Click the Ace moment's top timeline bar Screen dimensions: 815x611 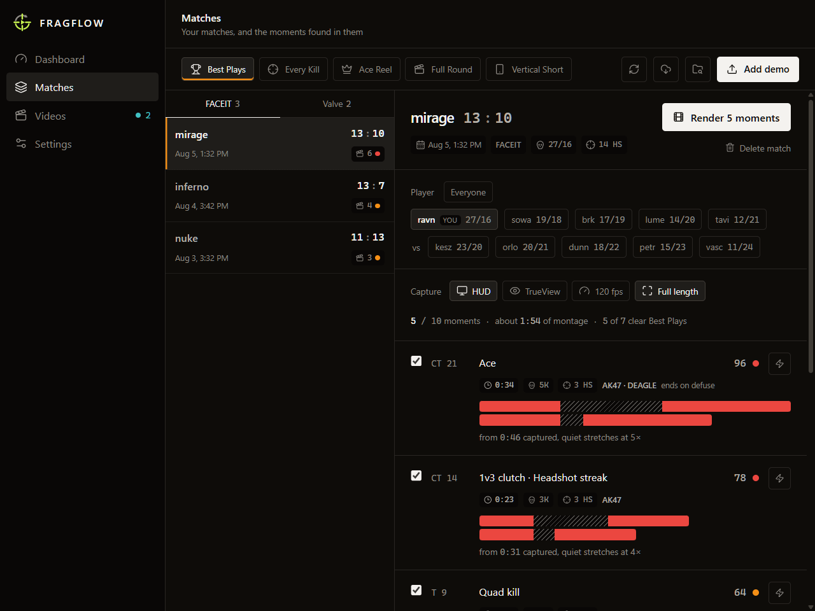click(635, 407)
